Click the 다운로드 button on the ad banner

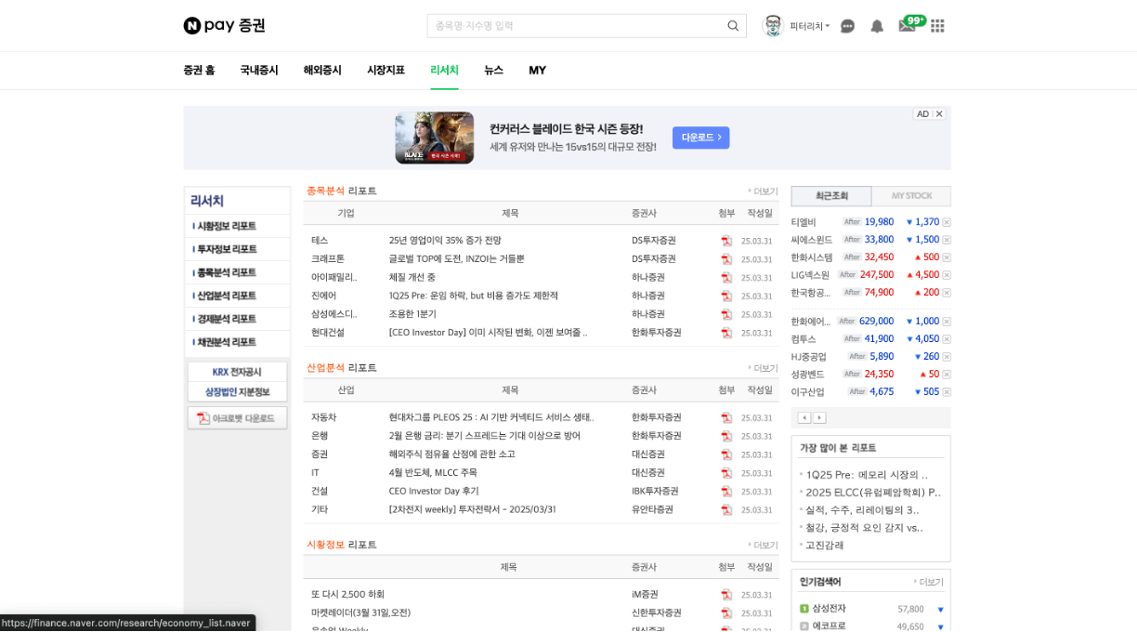700,137
